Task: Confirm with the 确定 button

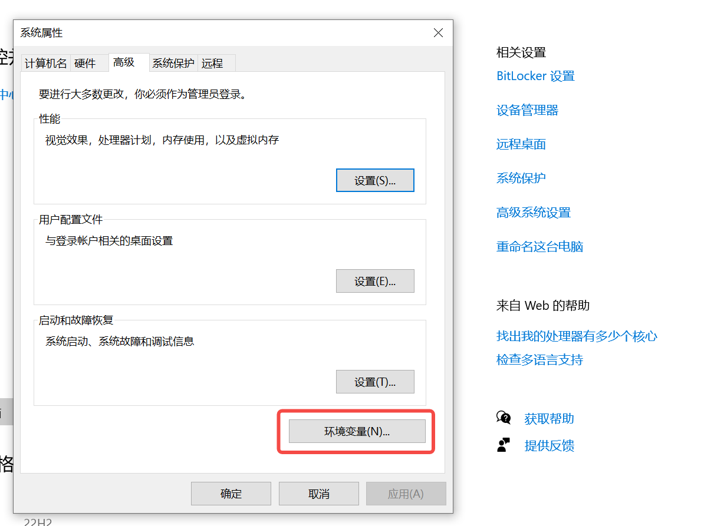Action: coord(231,494)
